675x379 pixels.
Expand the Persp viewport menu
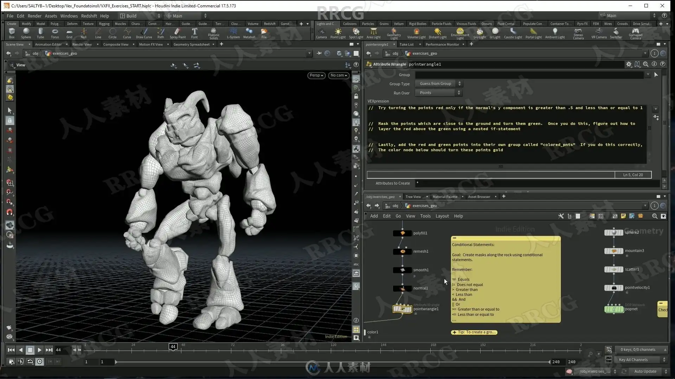(x=316, y=75)
